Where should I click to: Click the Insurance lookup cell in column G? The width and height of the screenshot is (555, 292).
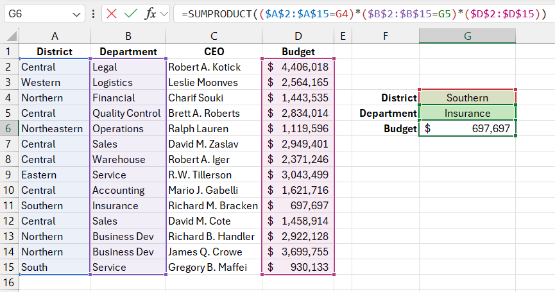point(467,113)
